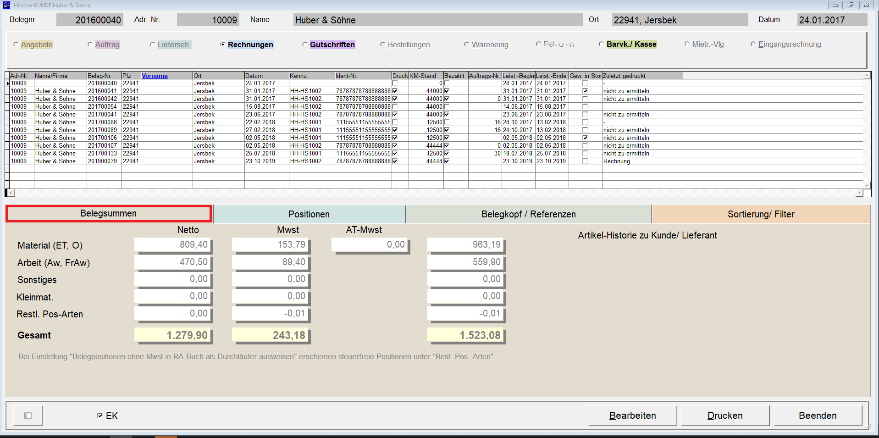The height and width of the screenshot is (438, 879).
Task: Click AT-Mwst field showing 0,00
Action: click(370, 244)
